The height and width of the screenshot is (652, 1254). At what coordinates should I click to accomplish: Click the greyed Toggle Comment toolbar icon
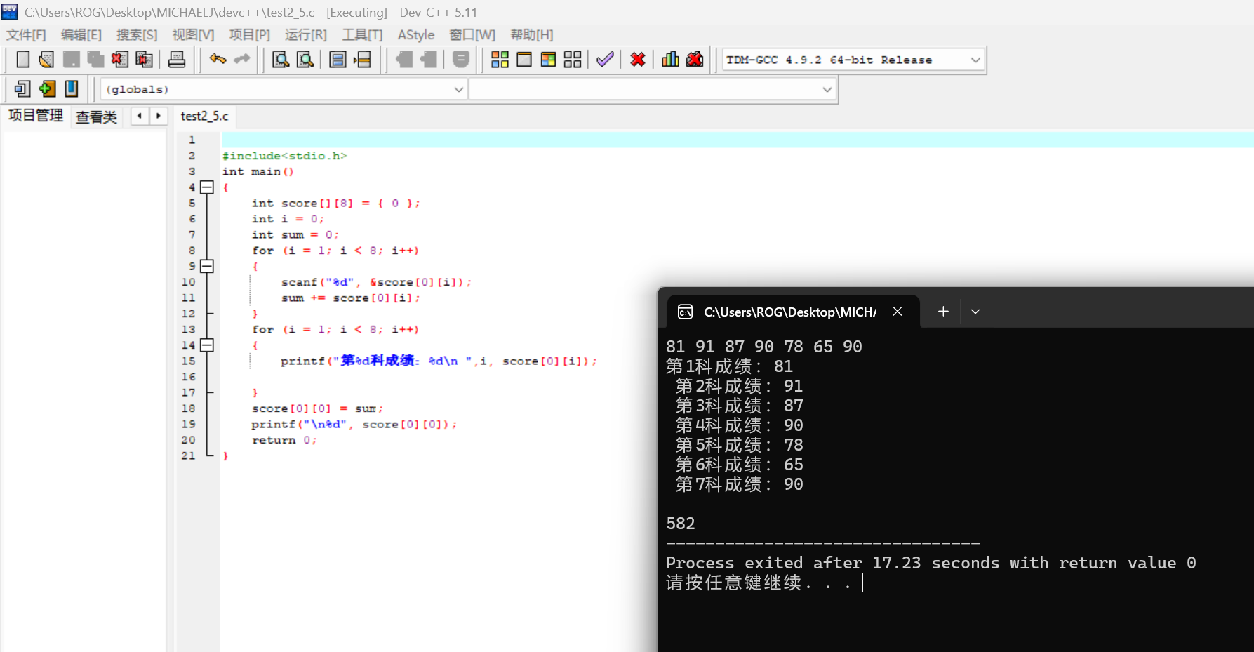click(x=461, y=60)
